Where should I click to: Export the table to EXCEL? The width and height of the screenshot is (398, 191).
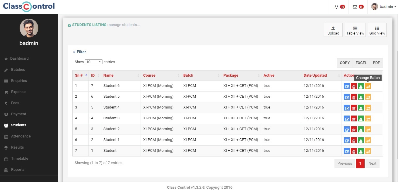click(x=361, y=63)
